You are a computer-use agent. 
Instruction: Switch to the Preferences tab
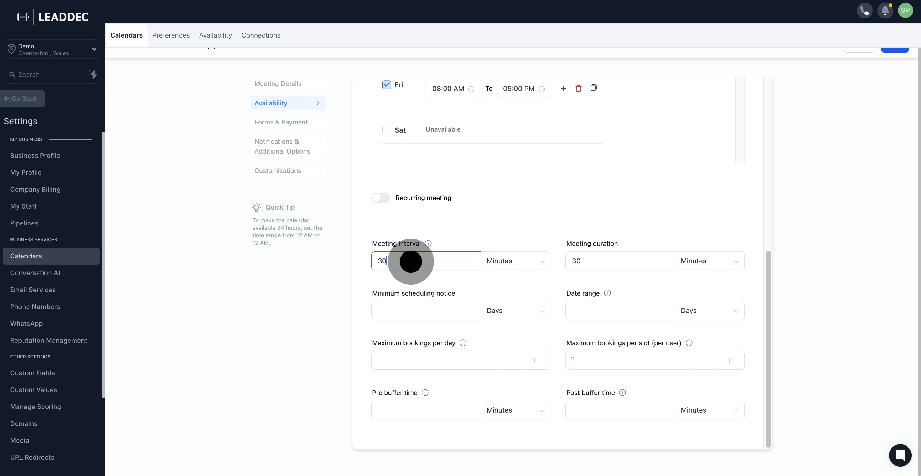[171, 35]
